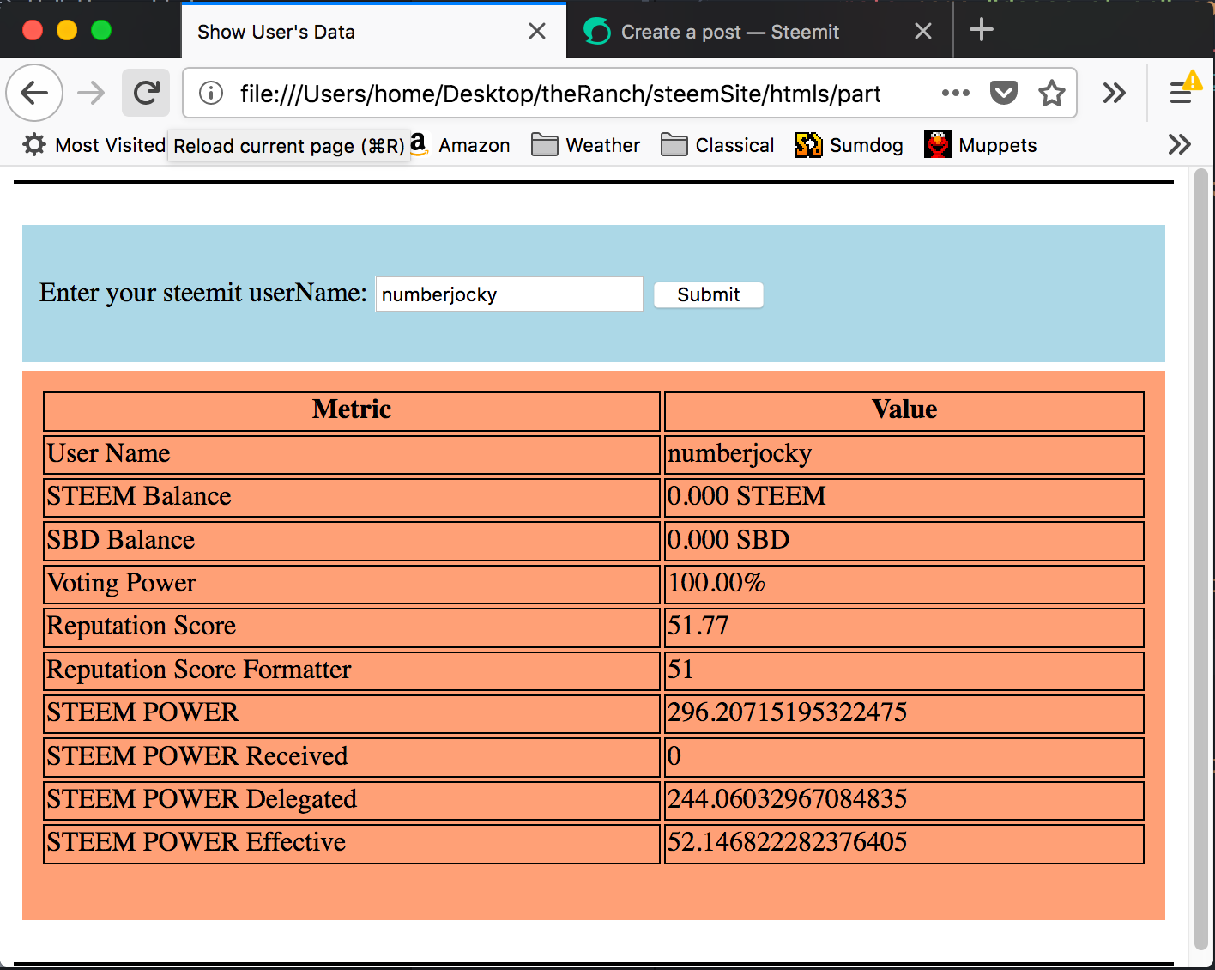Click the steemit userName input field
The image size is (1215, 970).
510,294
